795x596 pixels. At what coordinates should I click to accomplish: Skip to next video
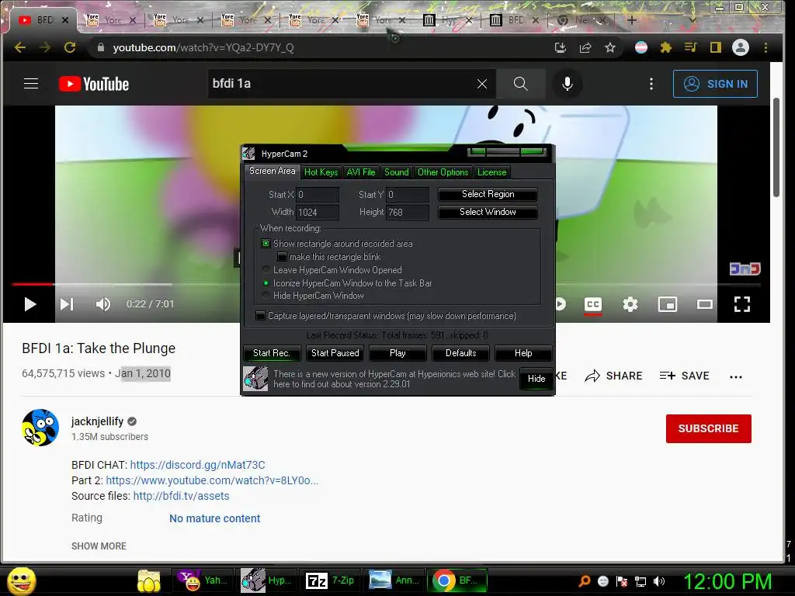[x=67, y=304]
